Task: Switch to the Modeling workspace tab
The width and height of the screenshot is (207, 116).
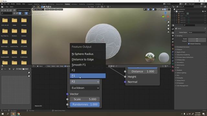Action: pyautogui.click(x=37, y=4)
